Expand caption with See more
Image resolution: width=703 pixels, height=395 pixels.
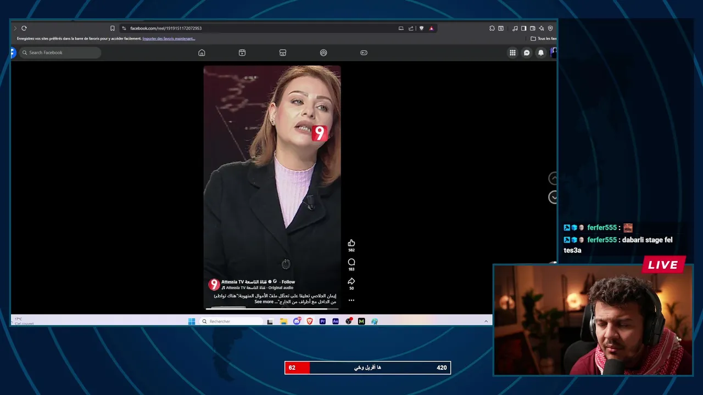tap(264, 302)
